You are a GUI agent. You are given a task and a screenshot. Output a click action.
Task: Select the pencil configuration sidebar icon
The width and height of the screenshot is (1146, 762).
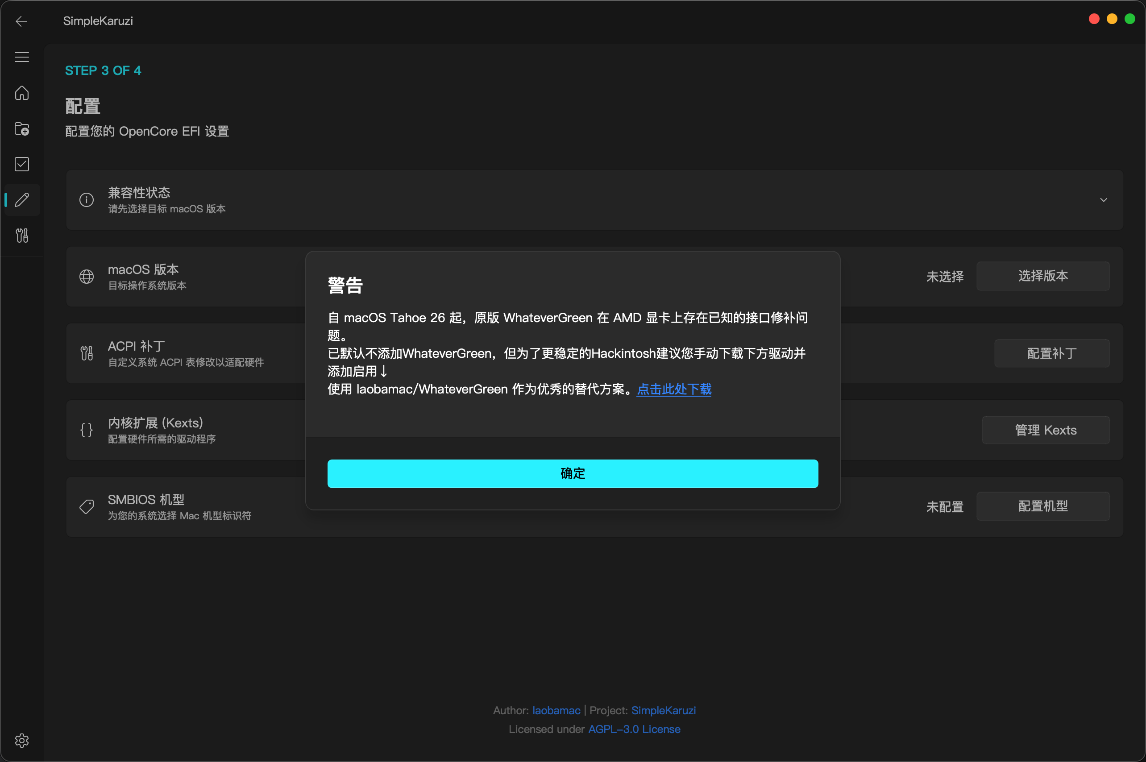click(21, 200)
